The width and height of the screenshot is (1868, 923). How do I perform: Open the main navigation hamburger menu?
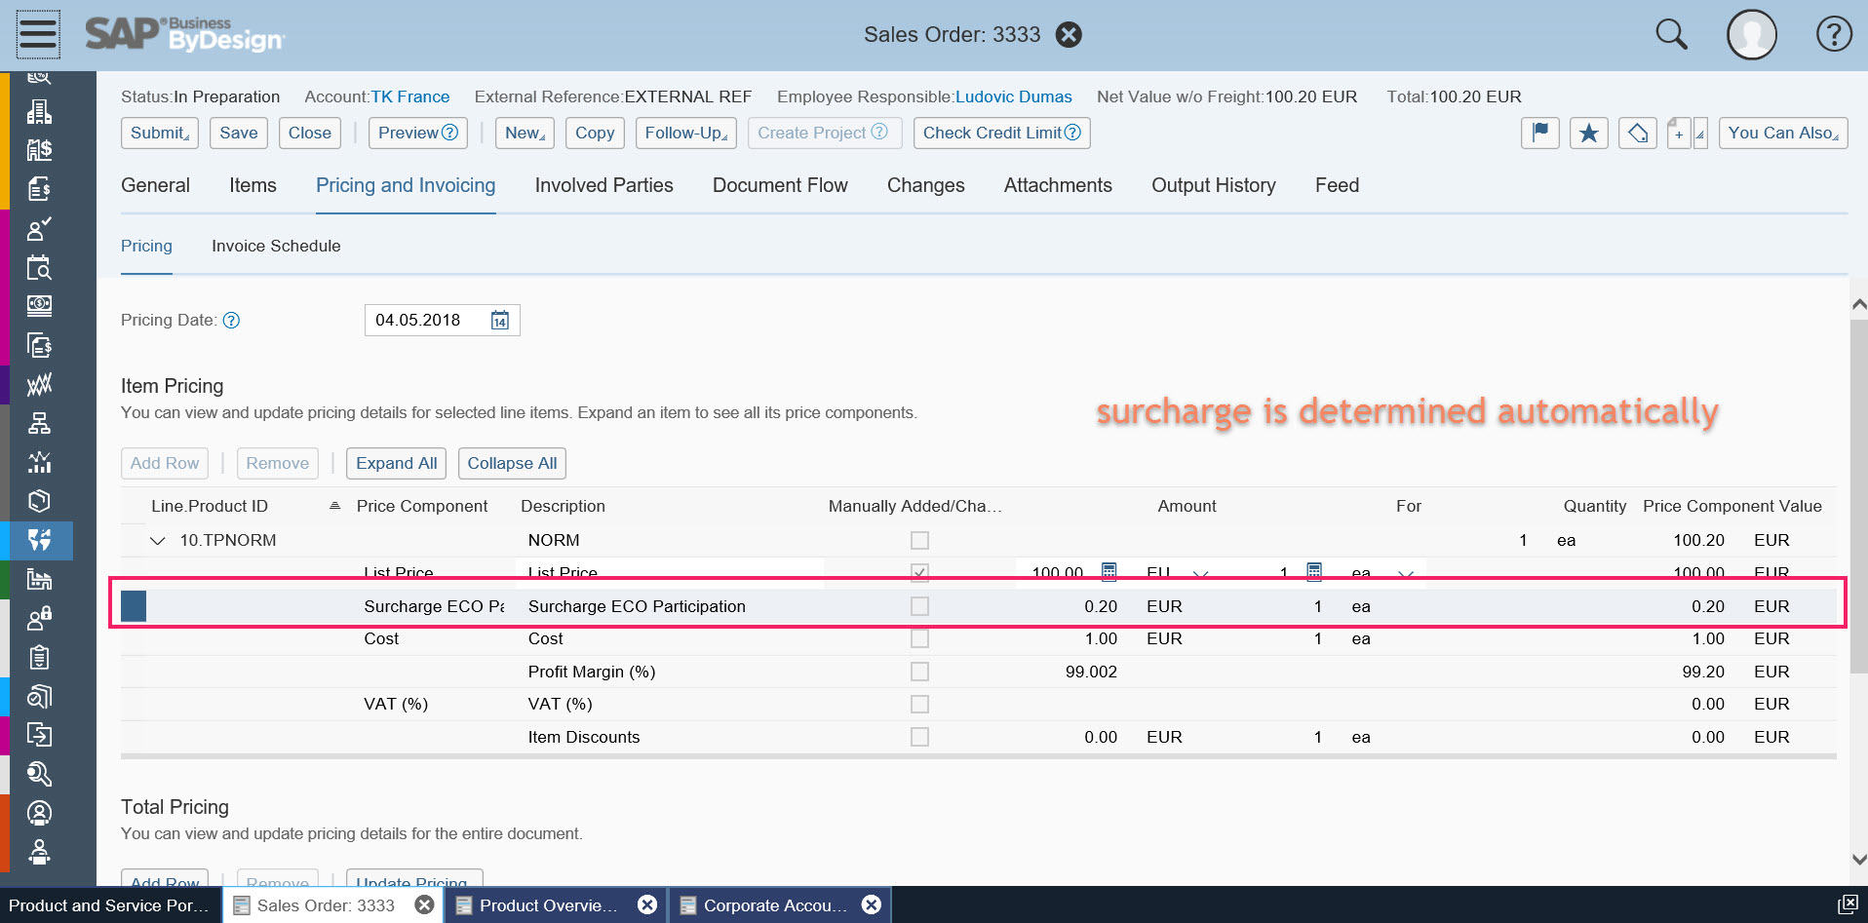pos(38,34)
